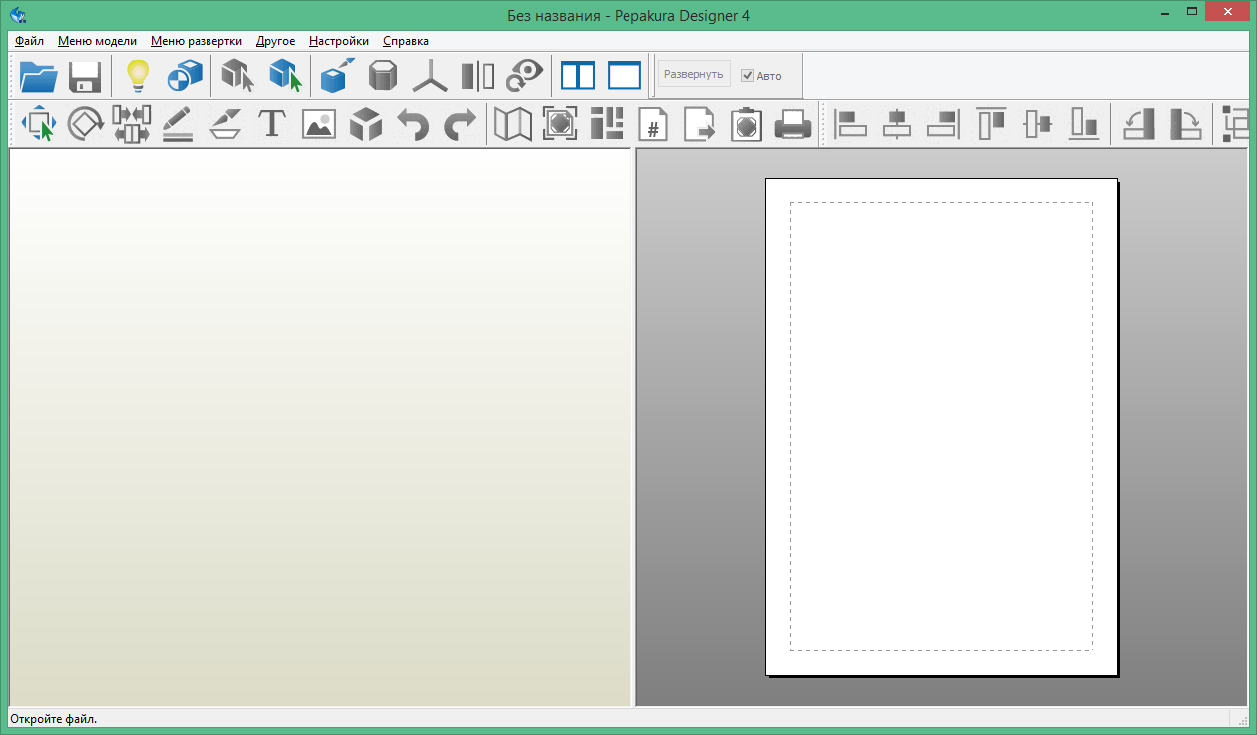Screen dimensions: 1257x735
Task: Click the Insert Image tool icon
Action: pyautogui.click(x=319, y=124)
